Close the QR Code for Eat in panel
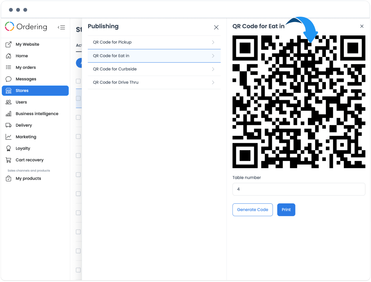 click(362, 26)
